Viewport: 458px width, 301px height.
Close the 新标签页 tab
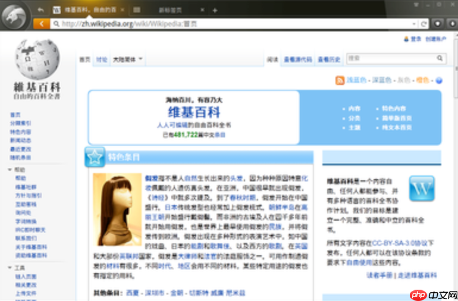(x=202, y=10)
